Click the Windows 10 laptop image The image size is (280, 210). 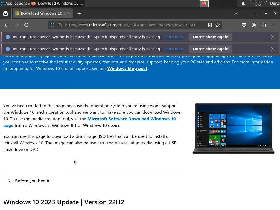pos(234,129)
